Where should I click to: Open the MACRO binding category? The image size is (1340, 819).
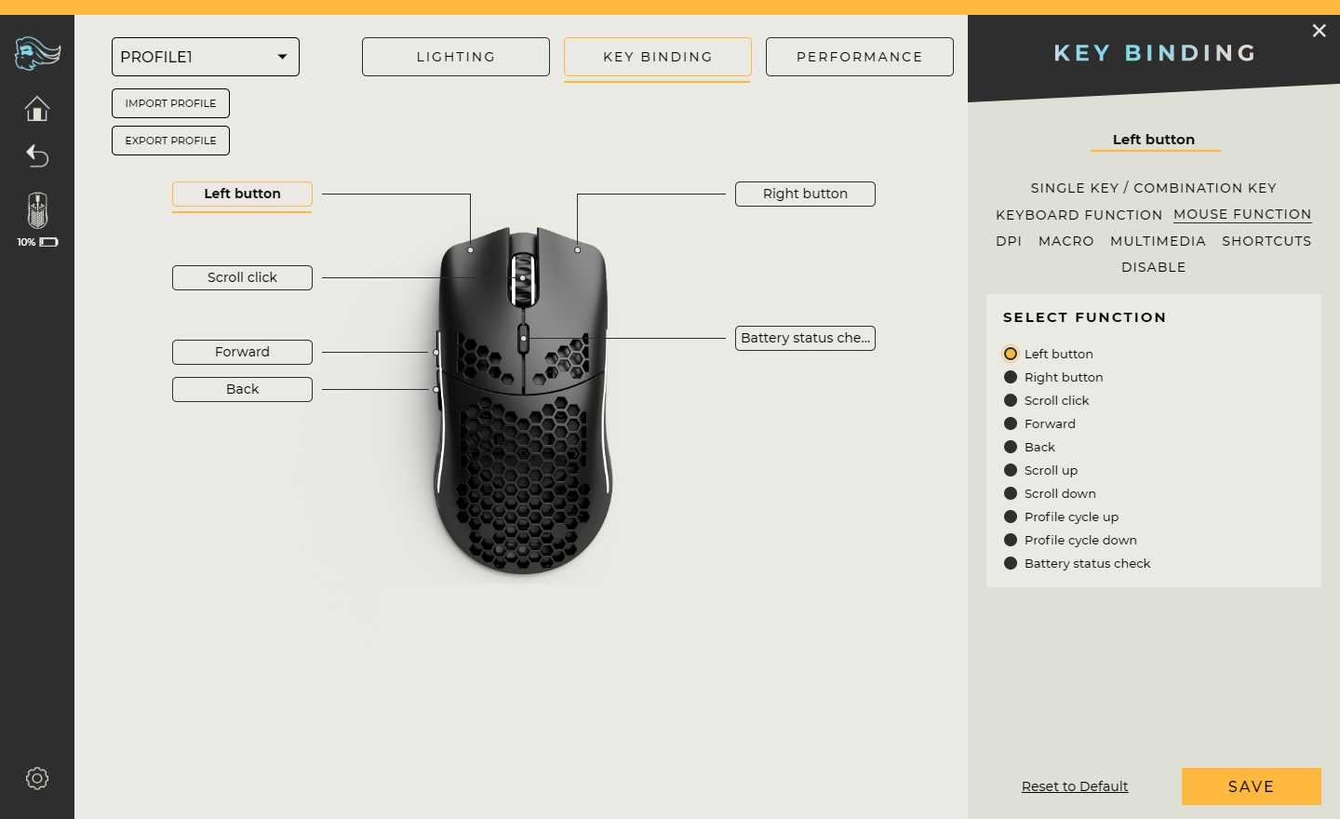1065,241
